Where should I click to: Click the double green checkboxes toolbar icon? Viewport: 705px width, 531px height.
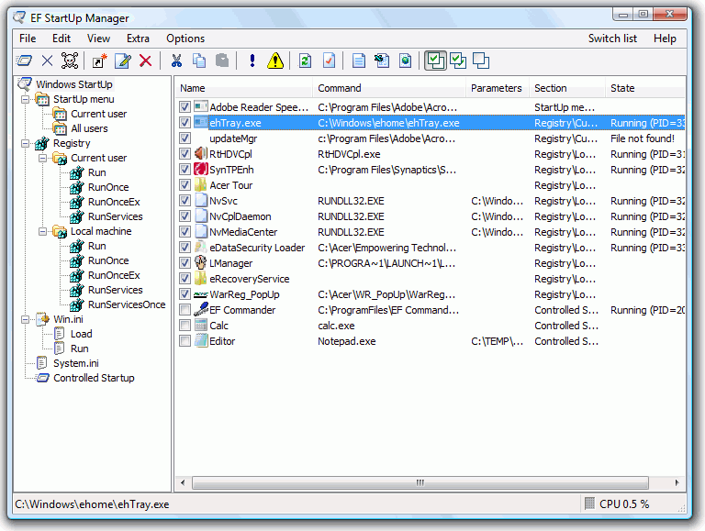(x=458, y=61)
